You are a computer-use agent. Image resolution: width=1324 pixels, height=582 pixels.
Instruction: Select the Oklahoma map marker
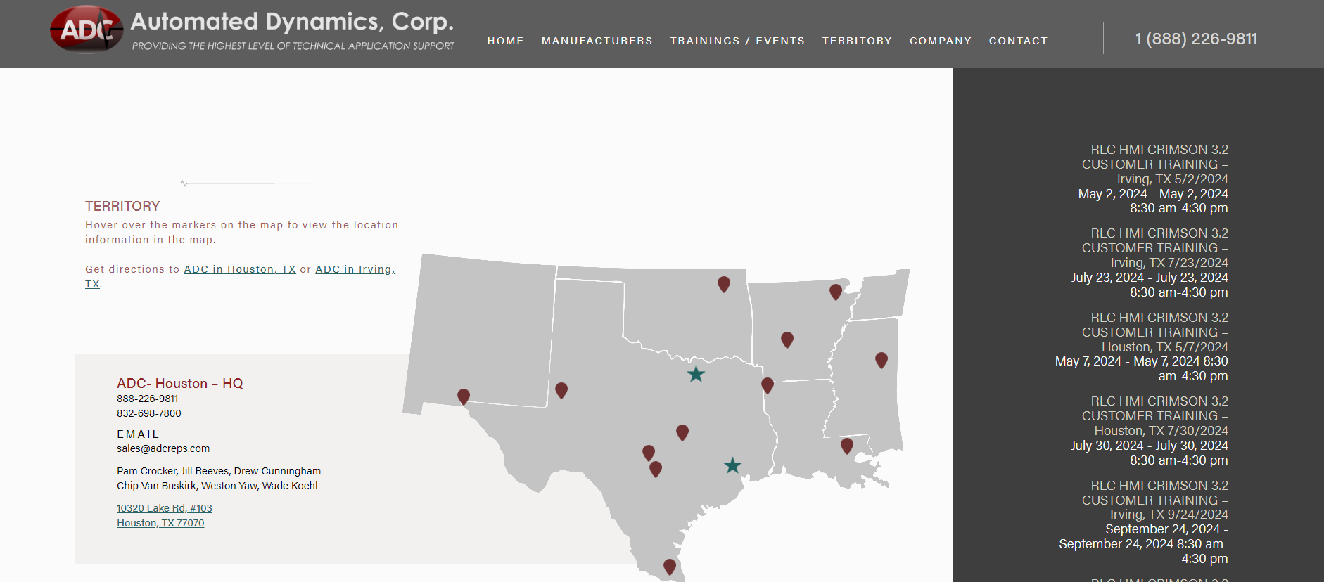coord(724,284)
